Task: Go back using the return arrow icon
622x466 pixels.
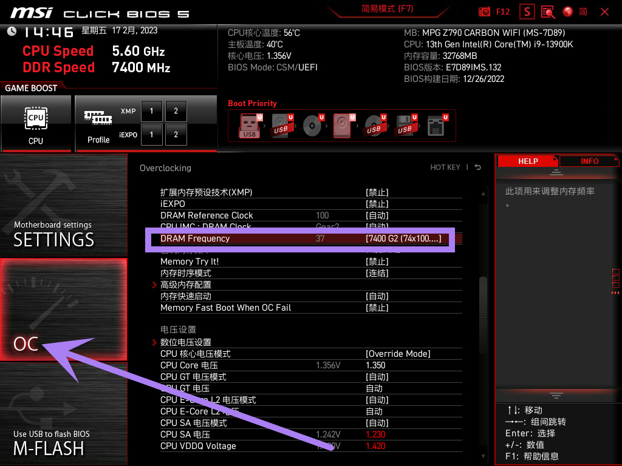Action: click(x=478, y=167)
